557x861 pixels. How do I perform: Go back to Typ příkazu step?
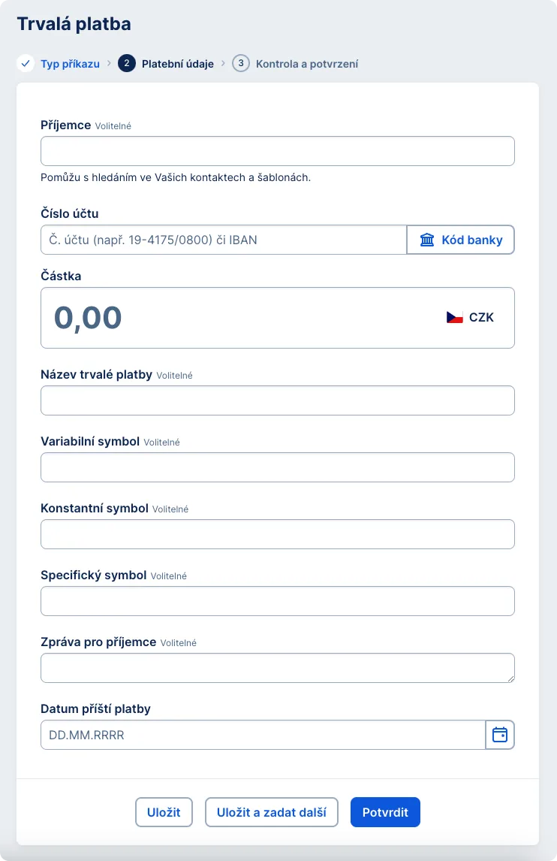(x=70, y=64)
